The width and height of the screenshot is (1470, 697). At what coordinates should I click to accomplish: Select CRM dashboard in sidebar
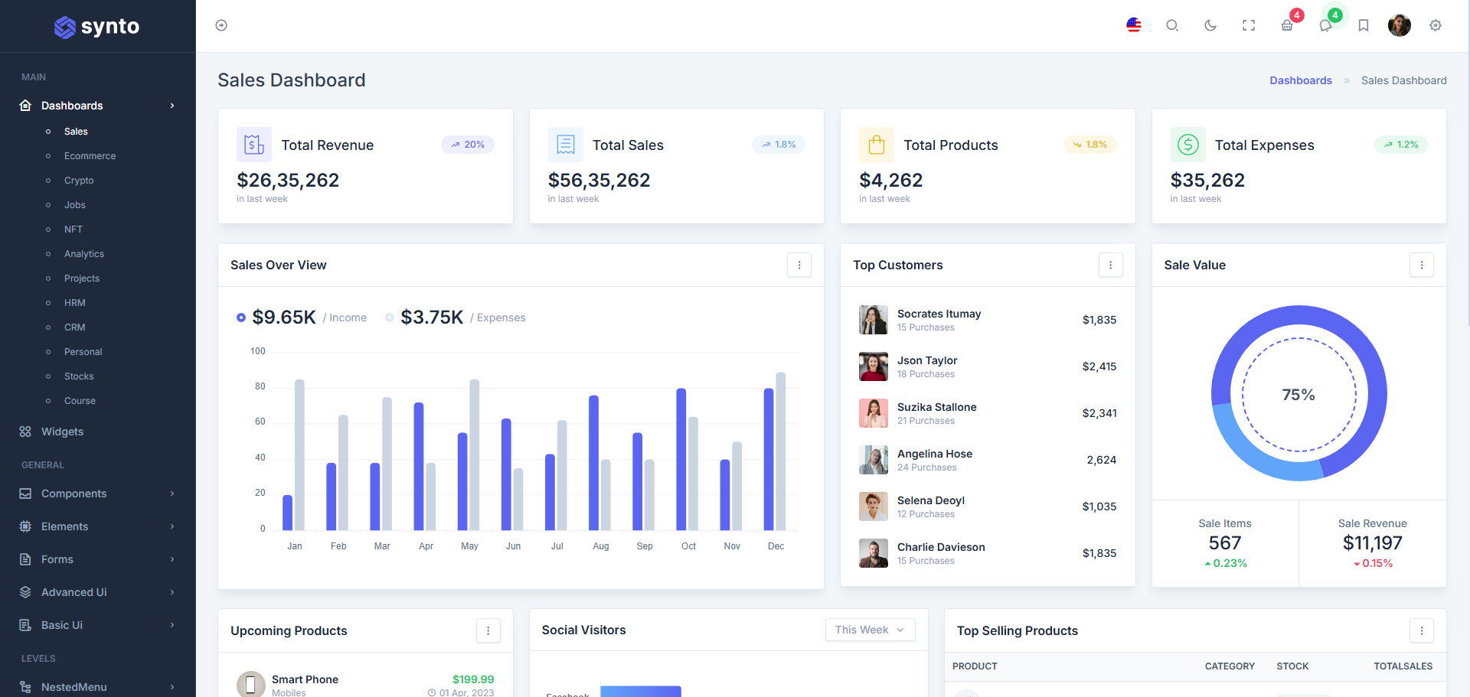(x=74, y=327)
